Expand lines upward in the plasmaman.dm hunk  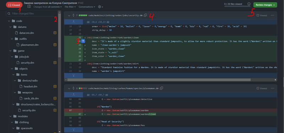73,95
